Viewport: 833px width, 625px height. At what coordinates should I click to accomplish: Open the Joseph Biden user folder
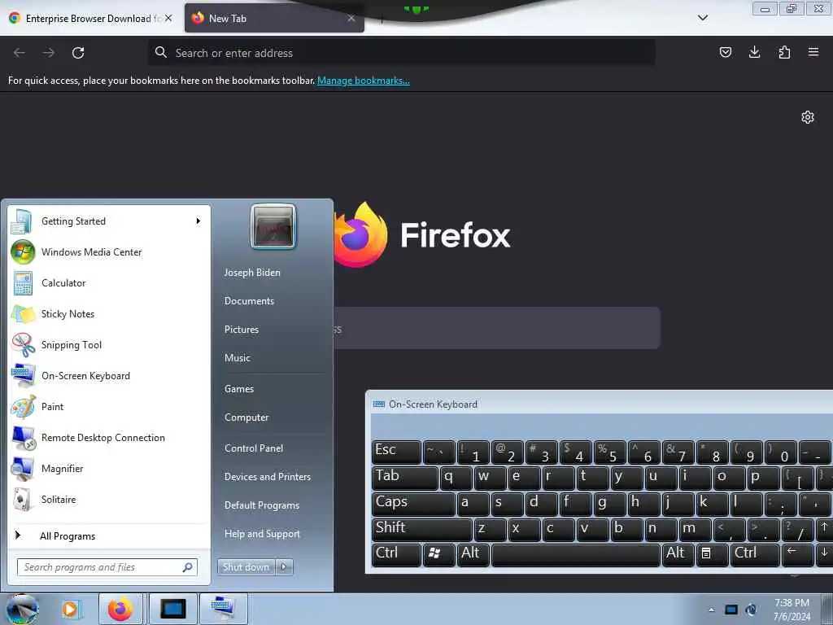click(252, 272)
